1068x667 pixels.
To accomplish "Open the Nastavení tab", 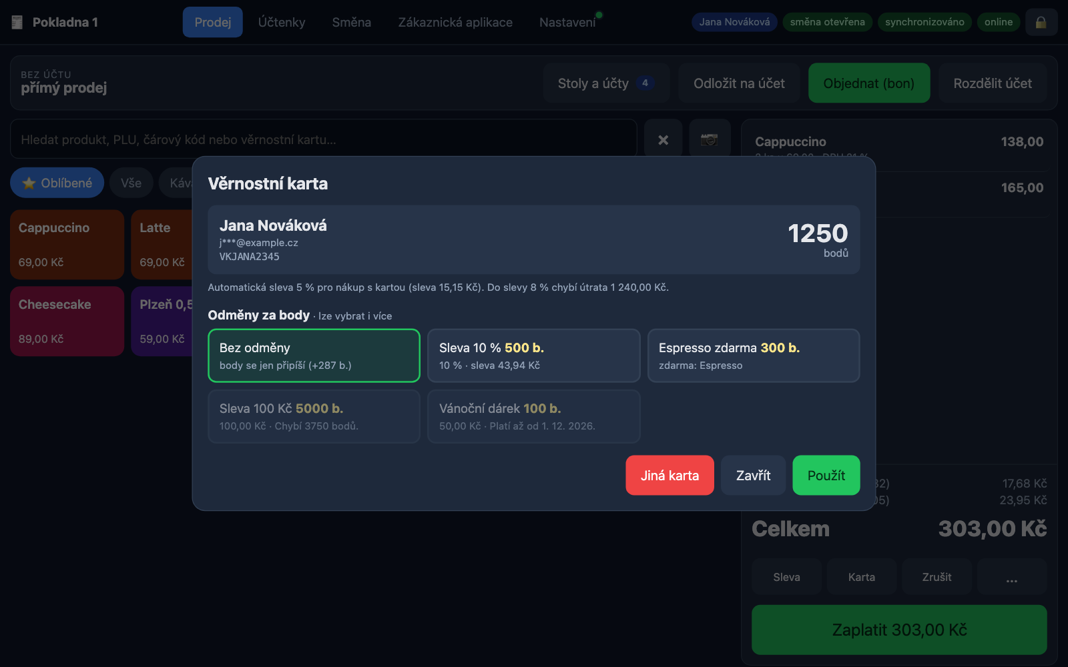I will (x=567, y=22).
